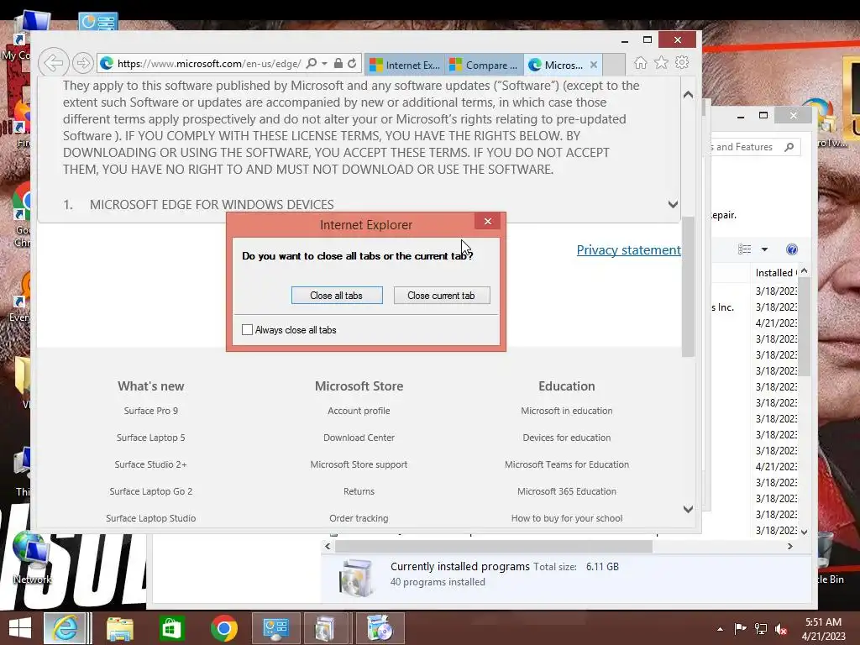Screen dimensions: 860x645
Task: Open Surface Laptop 5 link
Action: [x=151, y=437]
